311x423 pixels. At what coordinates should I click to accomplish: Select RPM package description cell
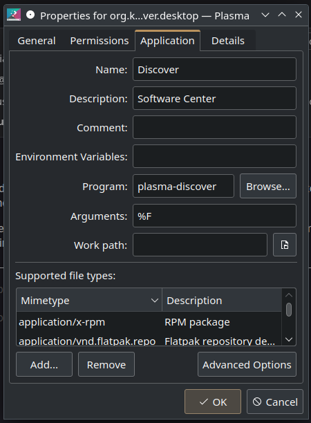197,322
